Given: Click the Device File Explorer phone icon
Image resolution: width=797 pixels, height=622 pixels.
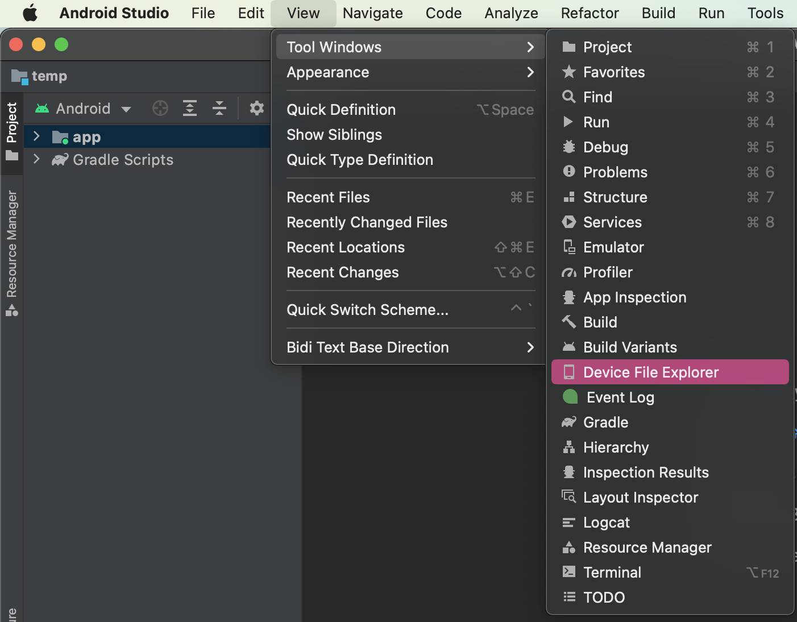Looking at the screenshot, I should tap(568, 372).
